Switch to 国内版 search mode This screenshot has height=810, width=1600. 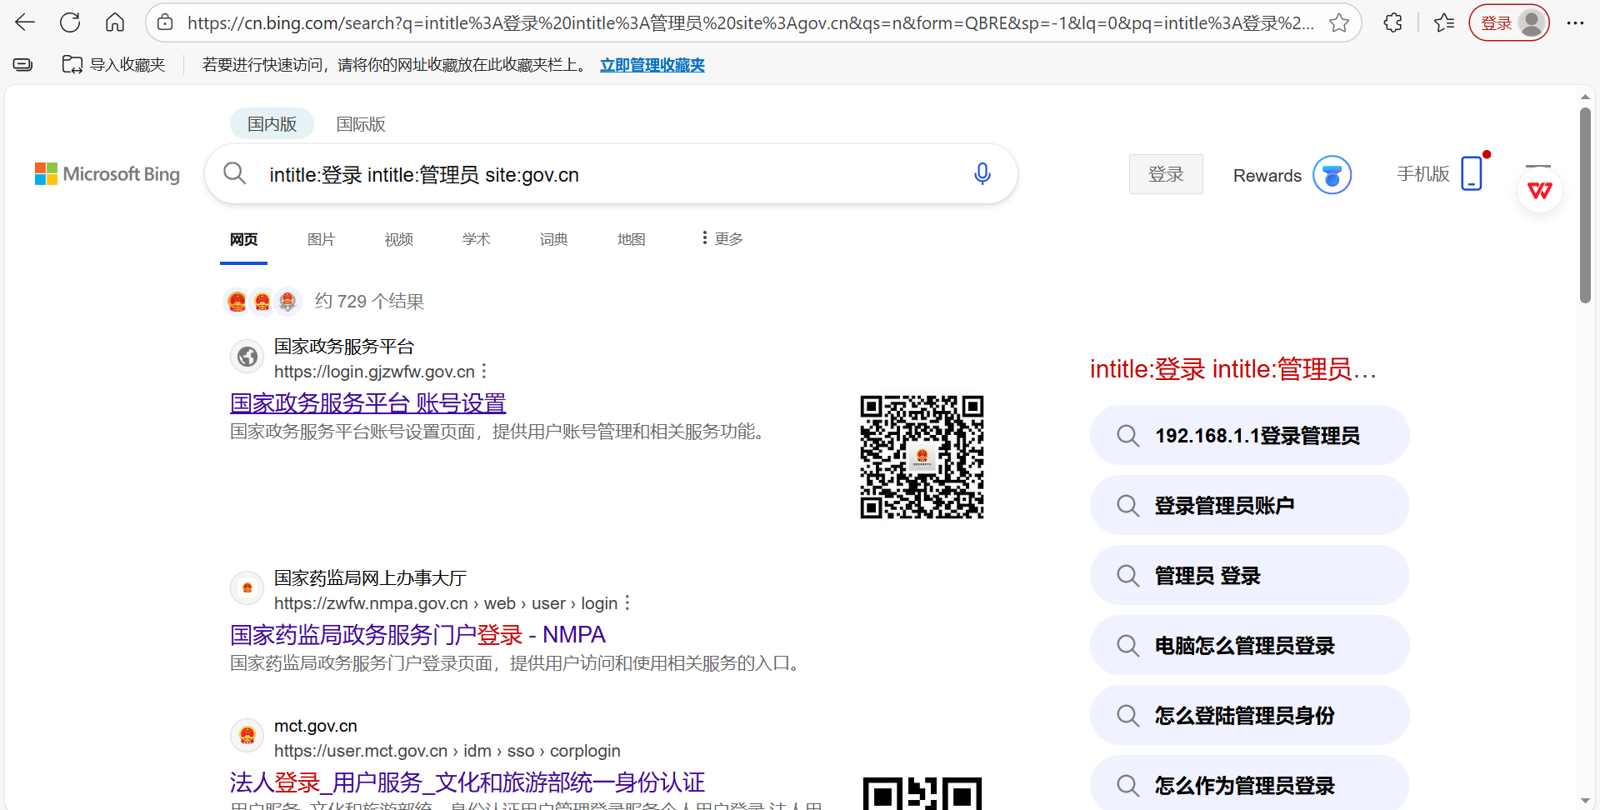(x=272, y=124)
